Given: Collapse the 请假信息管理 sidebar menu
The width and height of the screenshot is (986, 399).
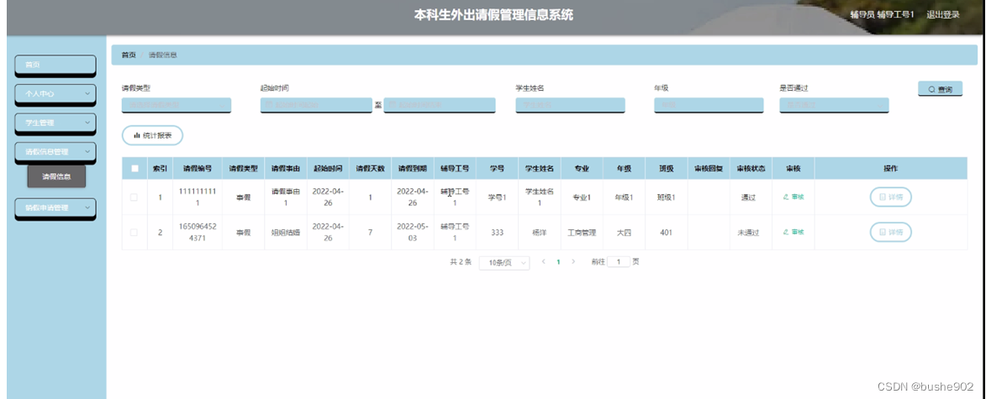Looking at the screenshot, I should [x=55, y=152].
